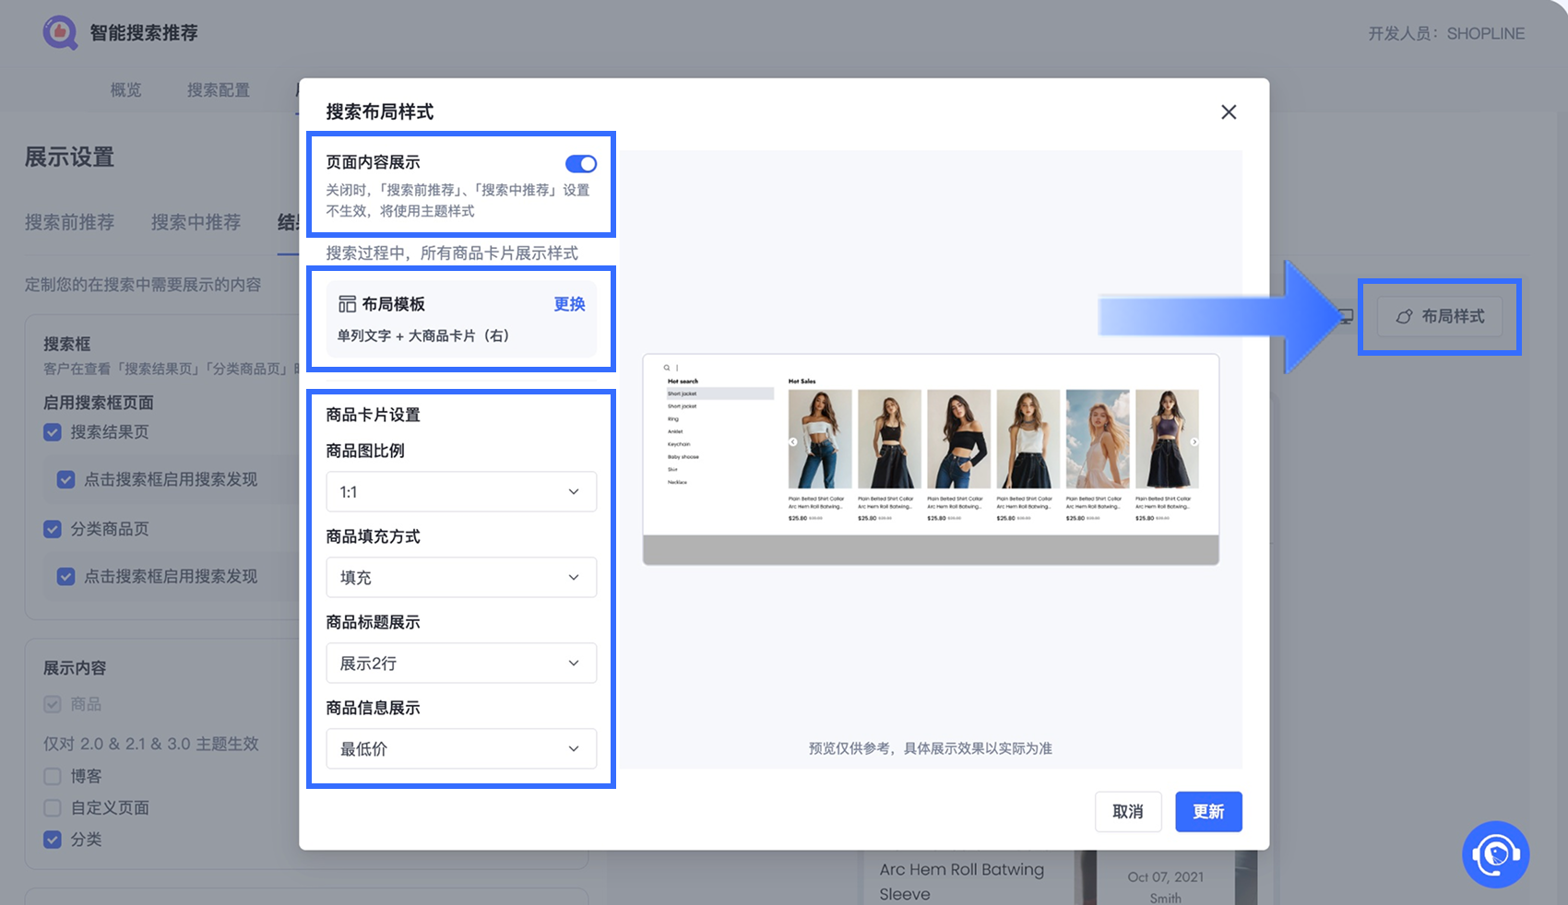Image resolution: width=1568 pixels, height=905 pixels.
Task: Click the preview carousel left arrow
Action: [x=792, y=442]
